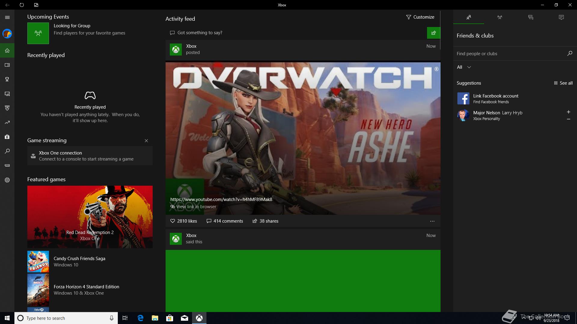Open Trending arrow icon in sidebar

coord(7,122)
